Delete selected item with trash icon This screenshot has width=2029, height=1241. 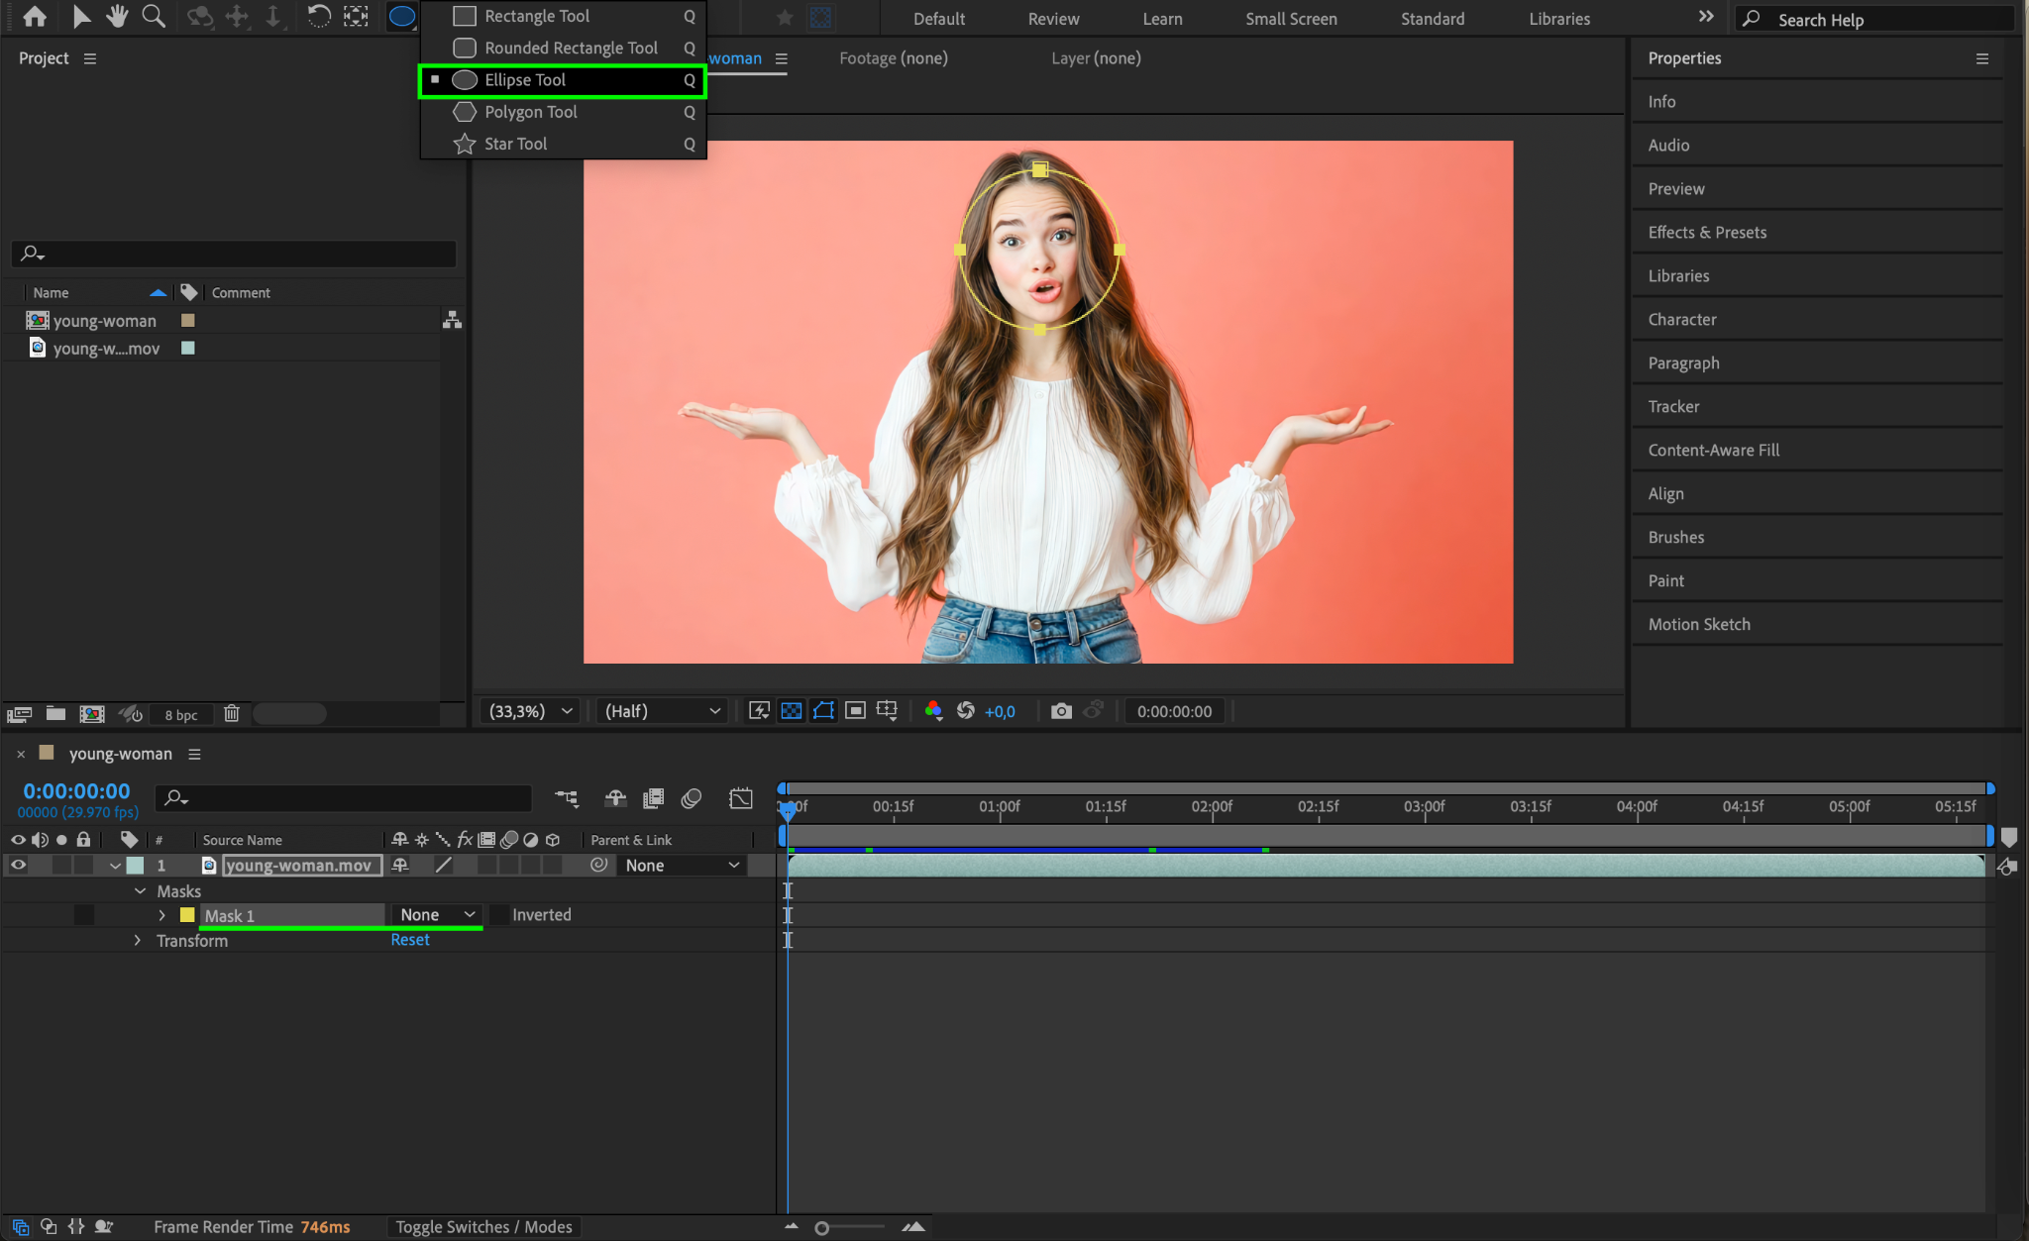[x=232, y=714]
